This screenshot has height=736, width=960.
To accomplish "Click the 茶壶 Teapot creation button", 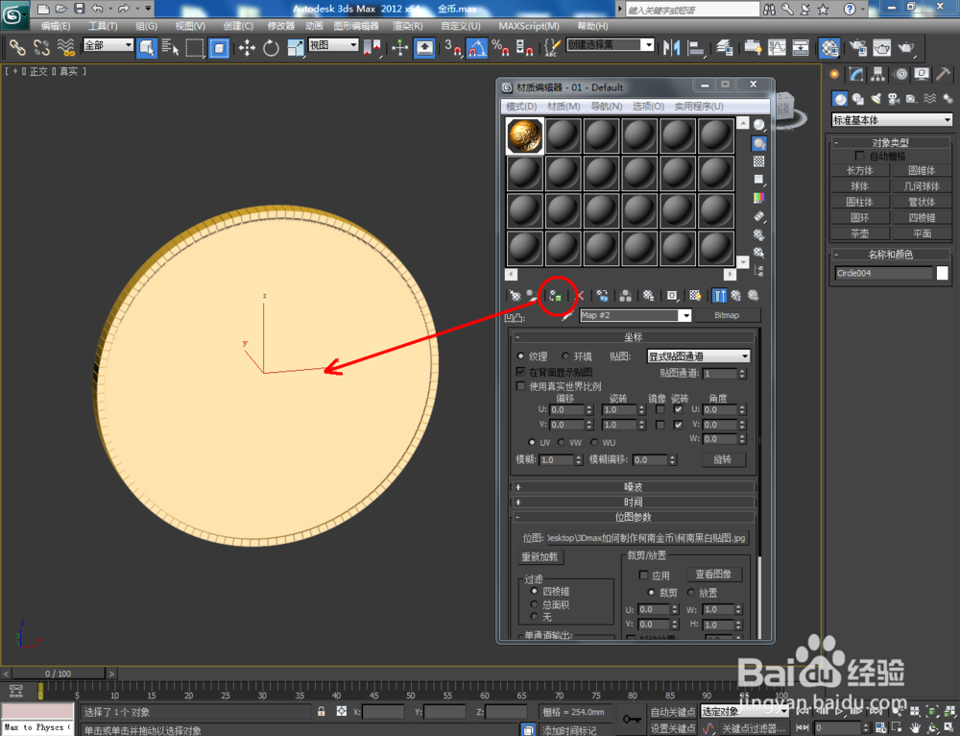I will pyautogui.click(x=859, y=233).
